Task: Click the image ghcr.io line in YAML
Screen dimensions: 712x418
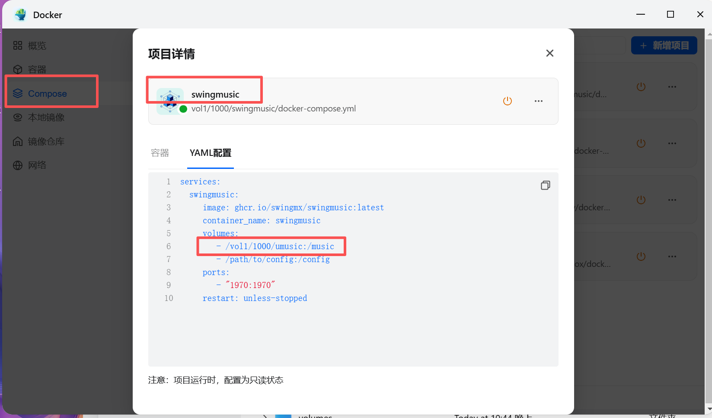Action: [x=294, y=208]
